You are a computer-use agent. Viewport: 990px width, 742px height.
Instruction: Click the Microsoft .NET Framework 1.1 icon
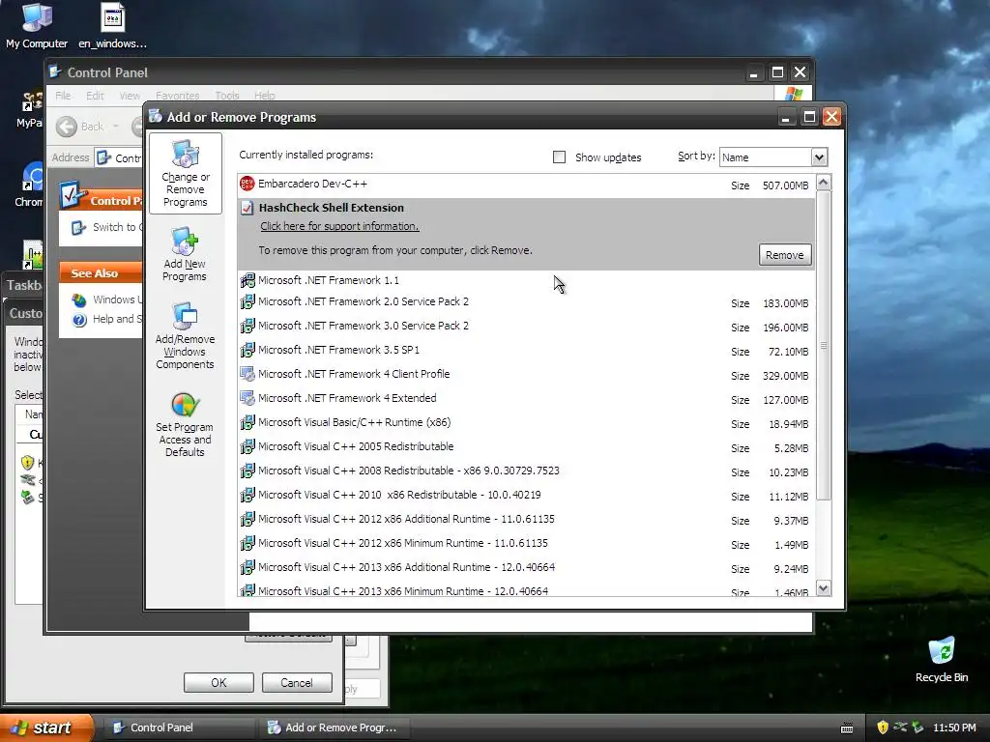[x=247, y=280]
